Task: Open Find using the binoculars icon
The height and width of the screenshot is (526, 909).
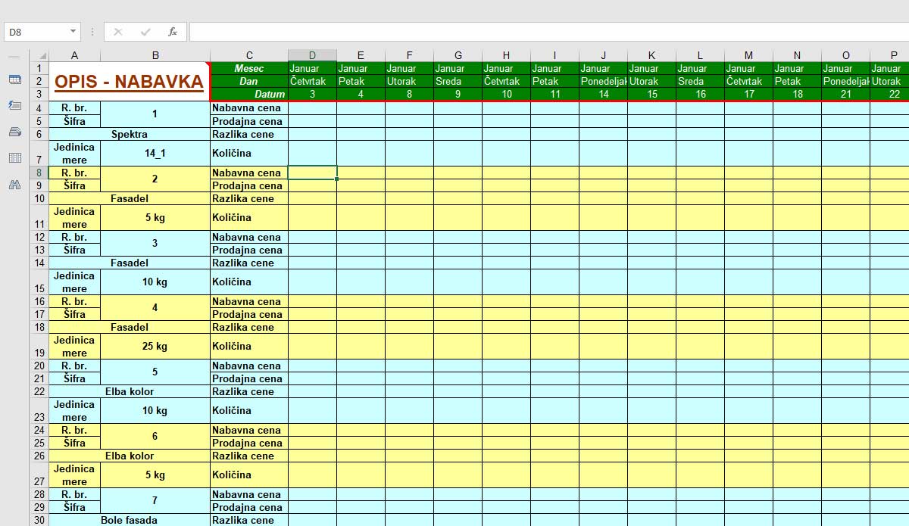Action: (14, 184)
